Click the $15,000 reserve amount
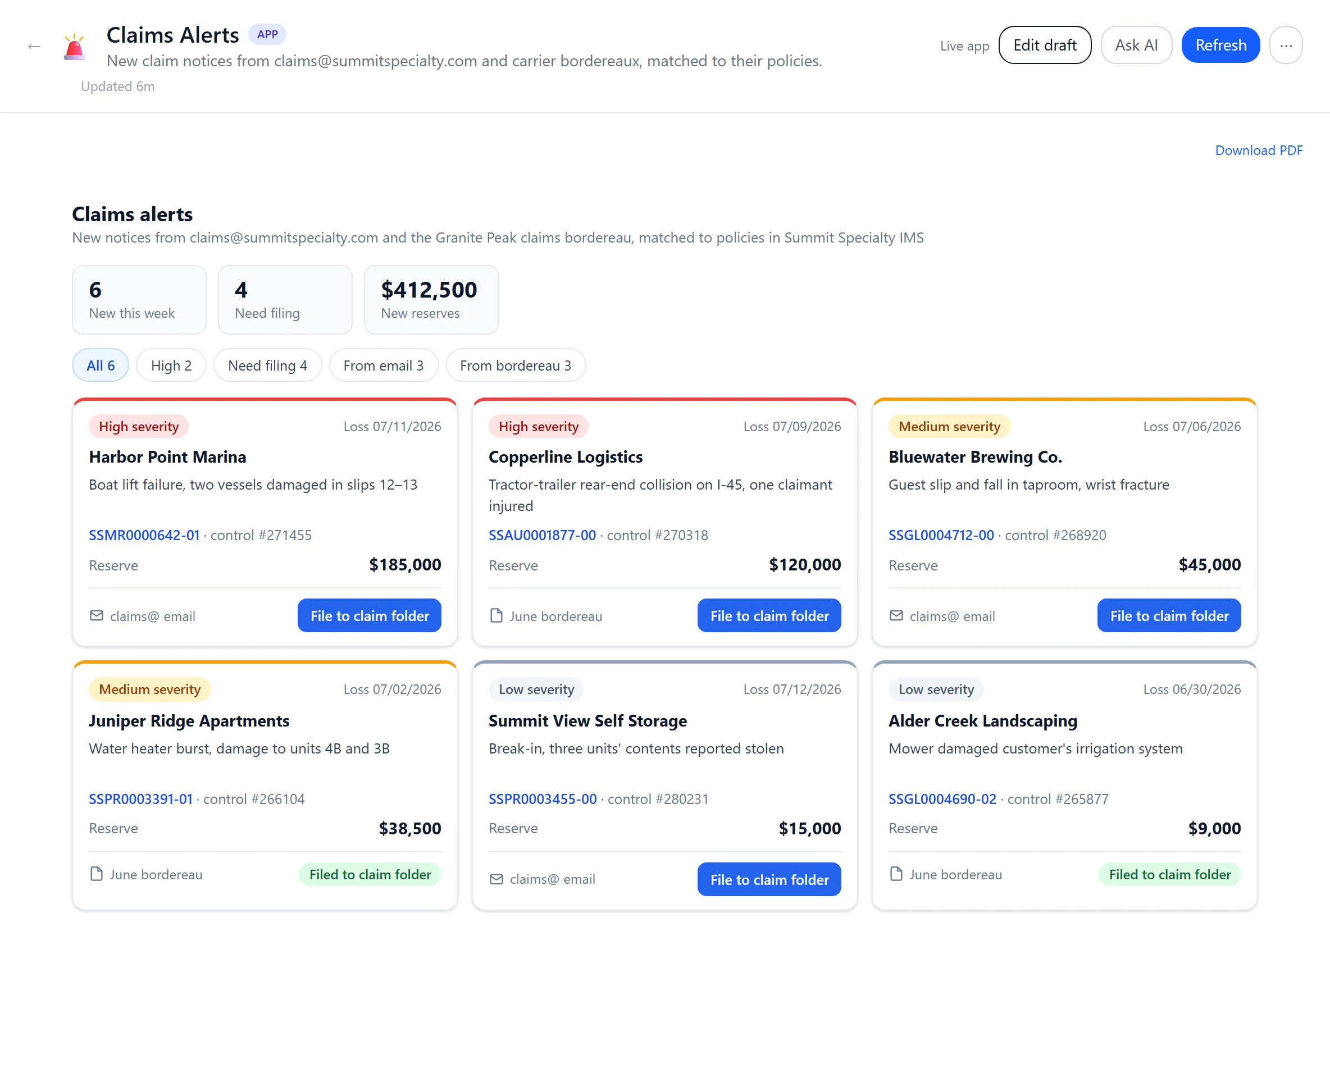Viewport: 1330px width, 1078px height. tap(809, 828)
